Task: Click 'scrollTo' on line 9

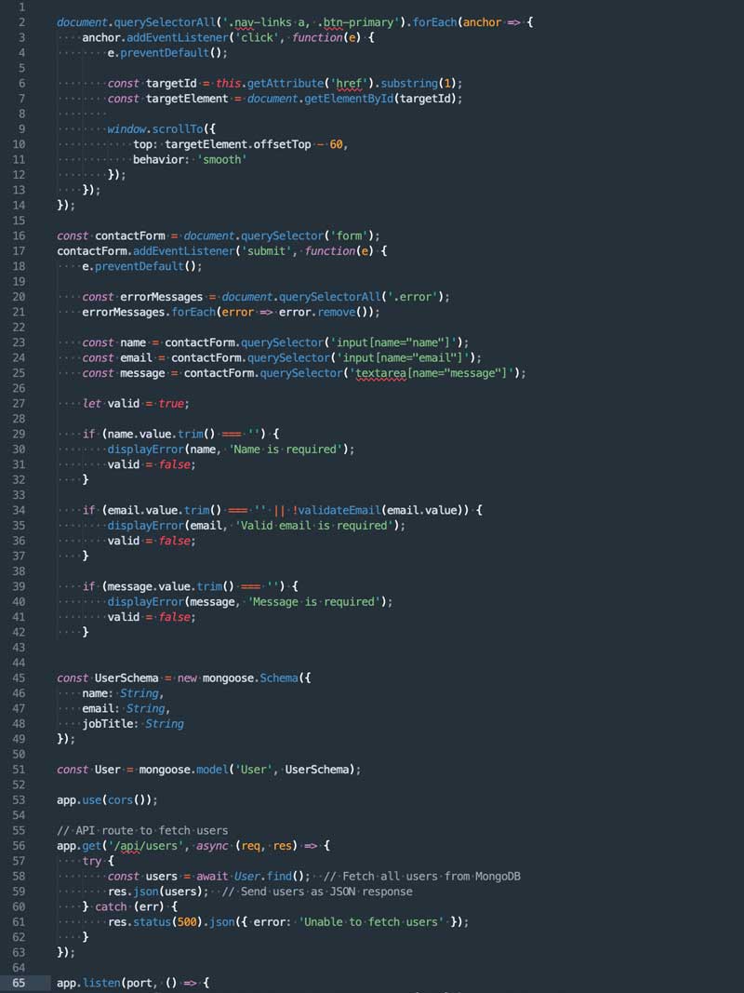Action: pos(177,129)
